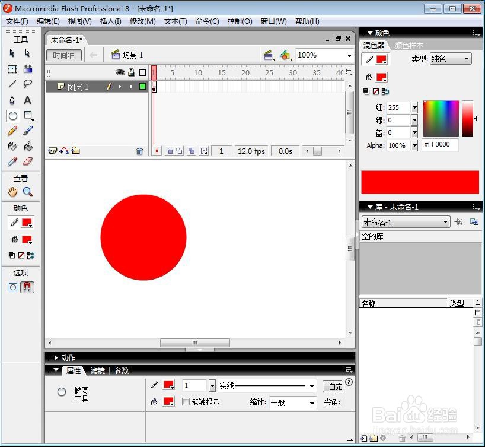
Task: Click the 时间轴 button
Action: (64, 55)
